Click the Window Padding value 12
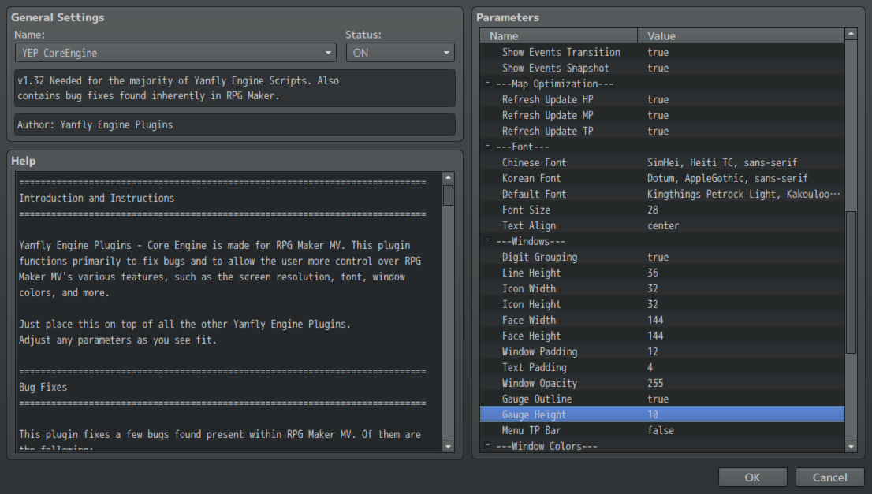This screenshot has width=872, height=494. [x=652, y=351]
